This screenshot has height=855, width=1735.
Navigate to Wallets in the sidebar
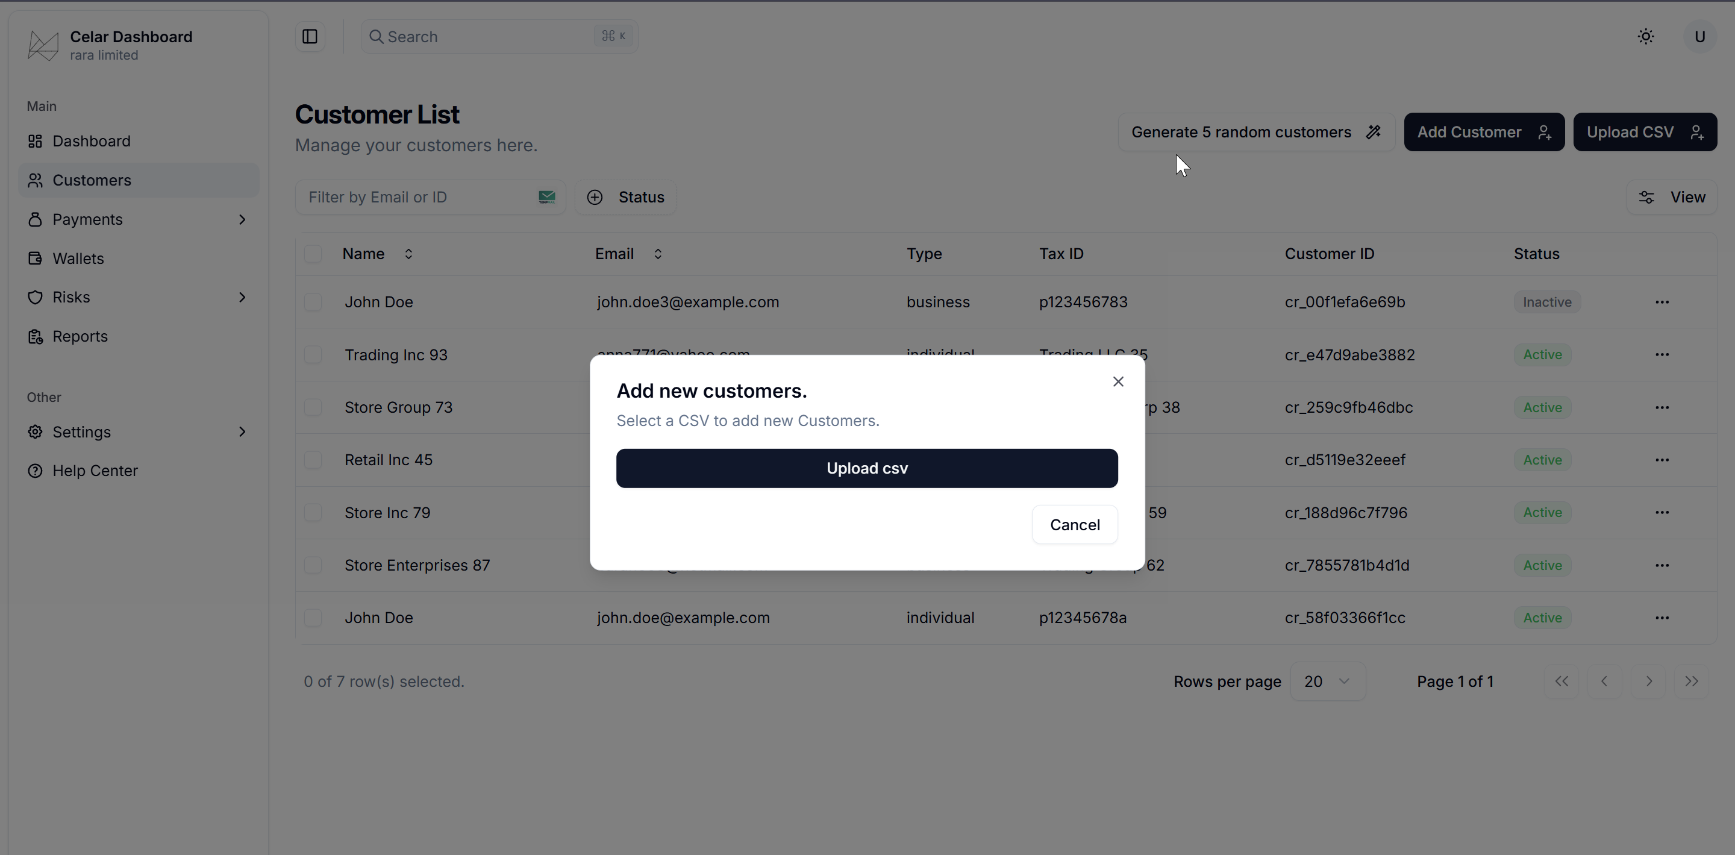pos(78,258)
